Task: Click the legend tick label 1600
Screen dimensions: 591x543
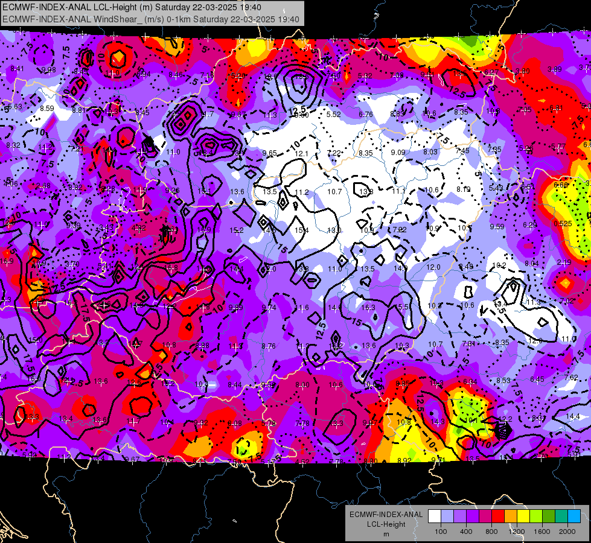Action: click(541, 532)
